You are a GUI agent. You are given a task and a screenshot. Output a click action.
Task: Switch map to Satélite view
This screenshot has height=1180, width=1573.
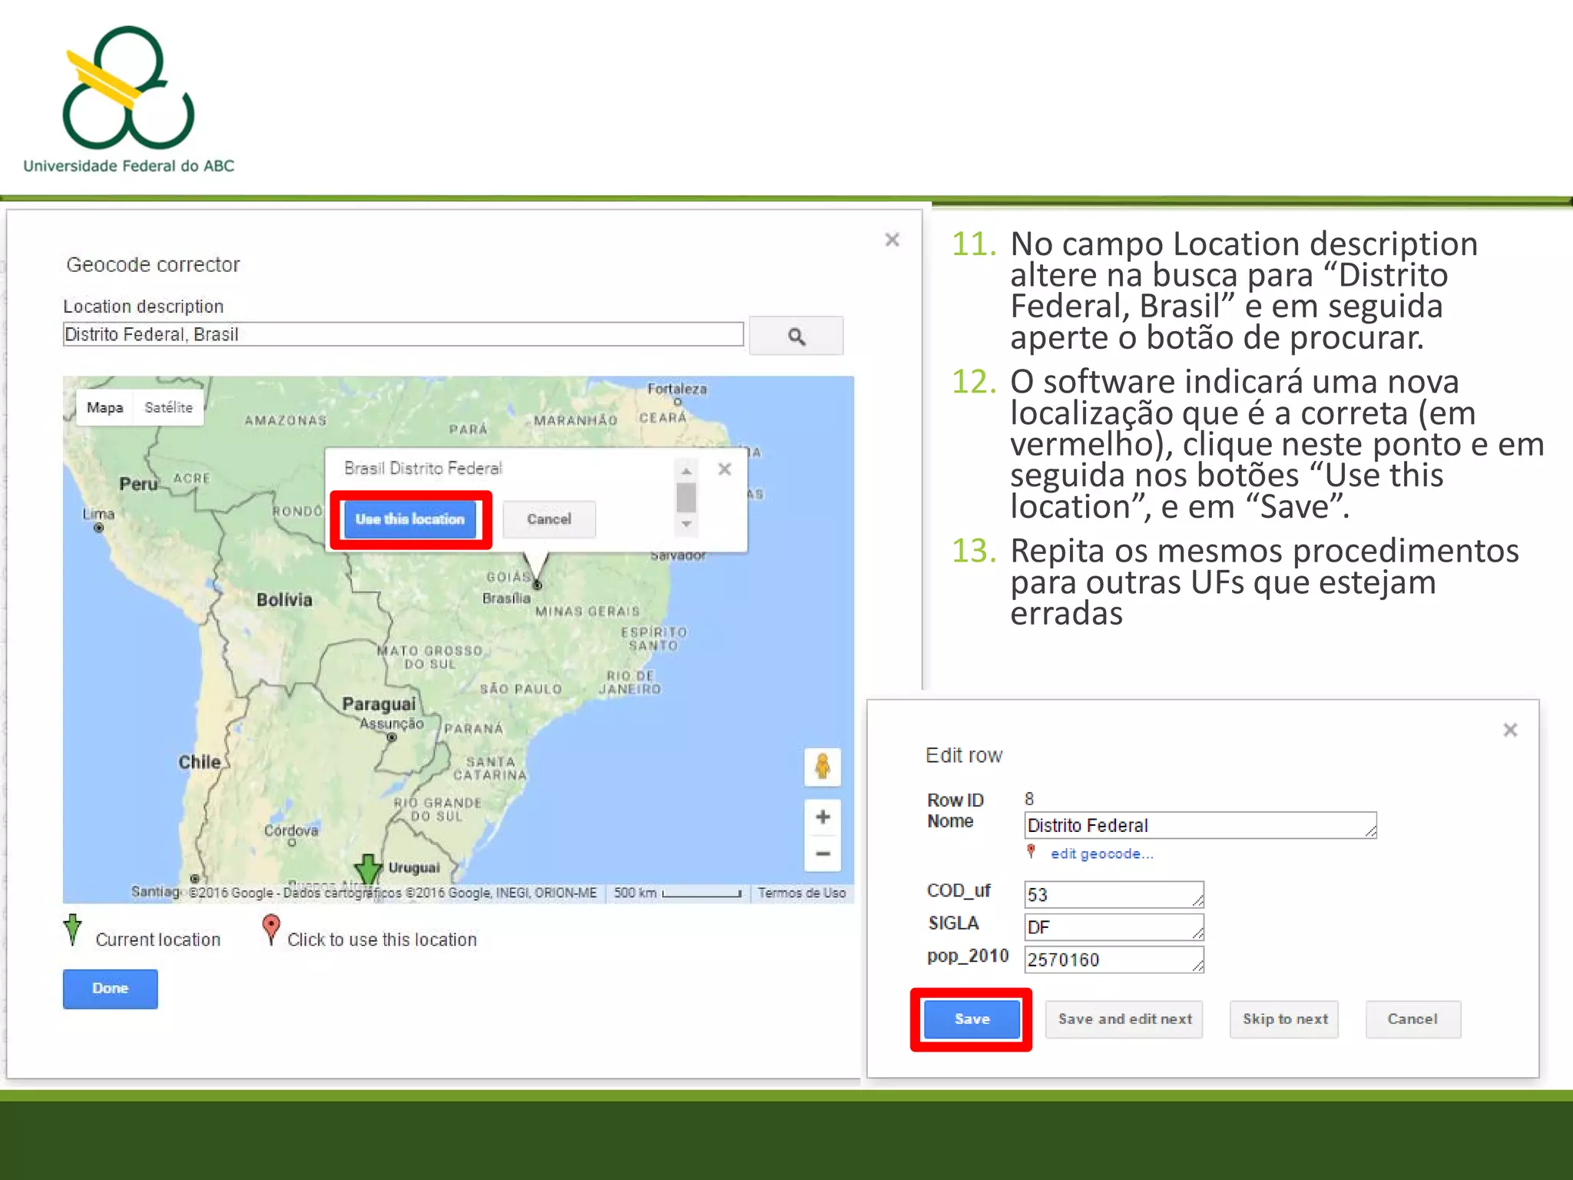pyautogui.click(x=168, y=407)
